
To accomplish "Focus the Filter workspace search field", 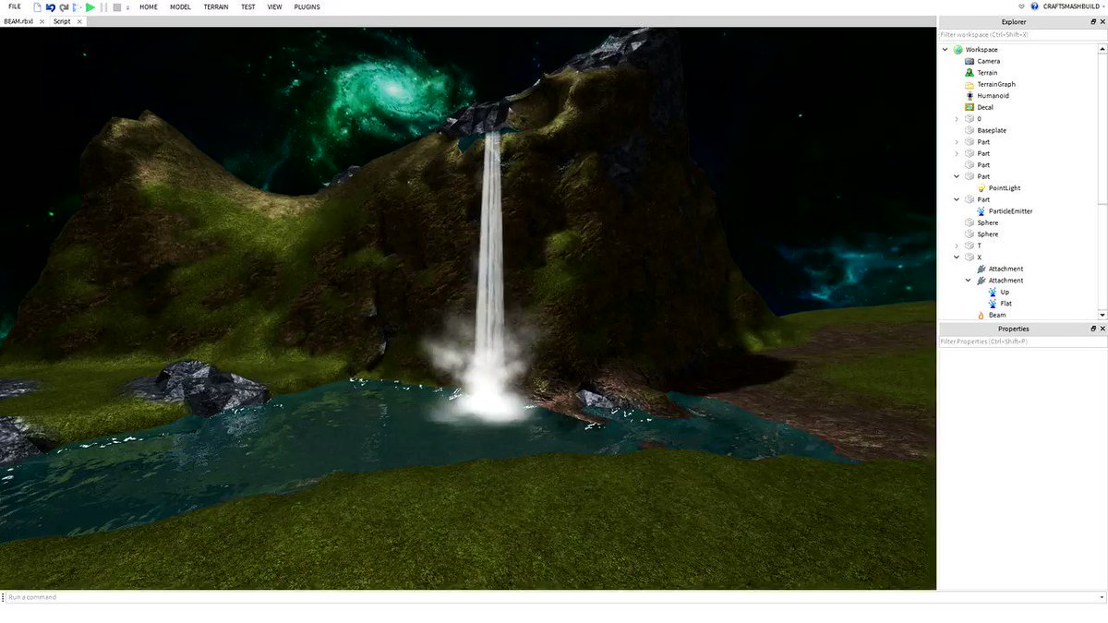I will coord(1022,34).
